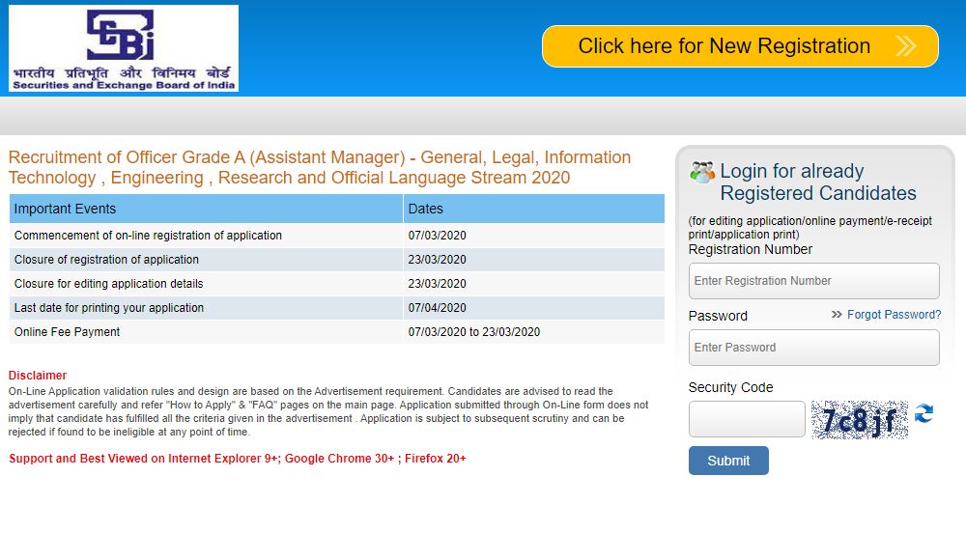Viewport: 966px width, 533px height.
Task: Click the red Disclaimer heading
Action: point(38,376)
